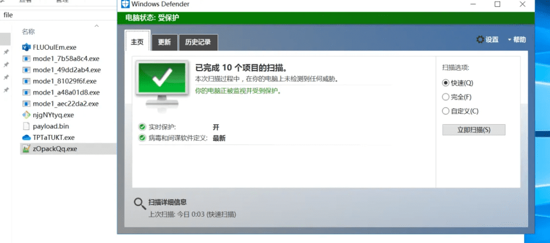Maximize the Windows Defender window
Image resolution: width=550 pixels, height=243 pixels.
click(497, 4)
